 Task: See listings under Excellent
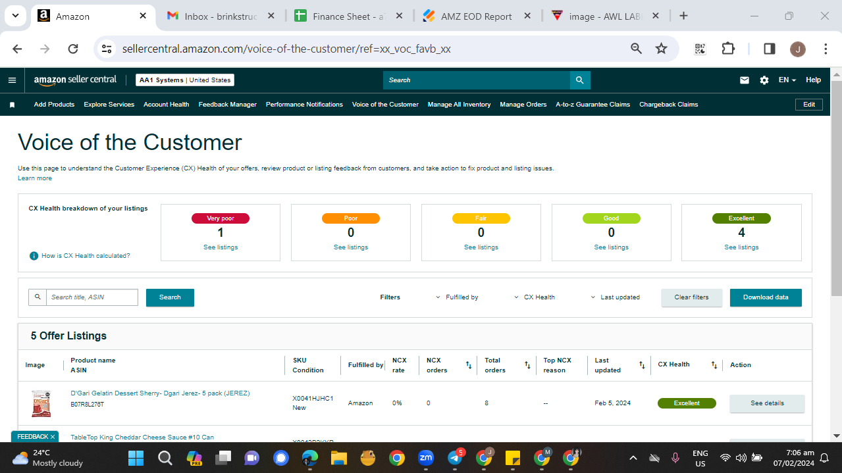[741, 247]
